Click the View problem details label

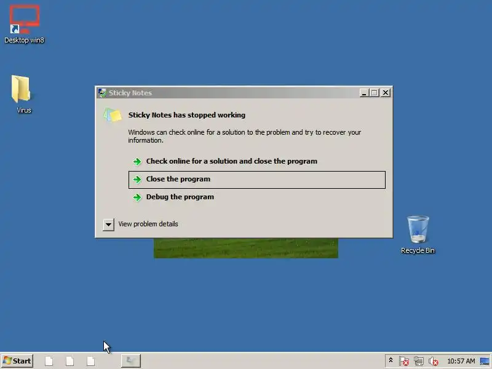148,224
